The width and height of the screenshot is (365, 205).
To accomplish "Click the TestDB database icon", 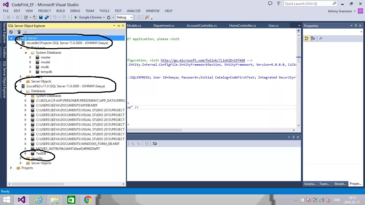I will pos(33,153).
